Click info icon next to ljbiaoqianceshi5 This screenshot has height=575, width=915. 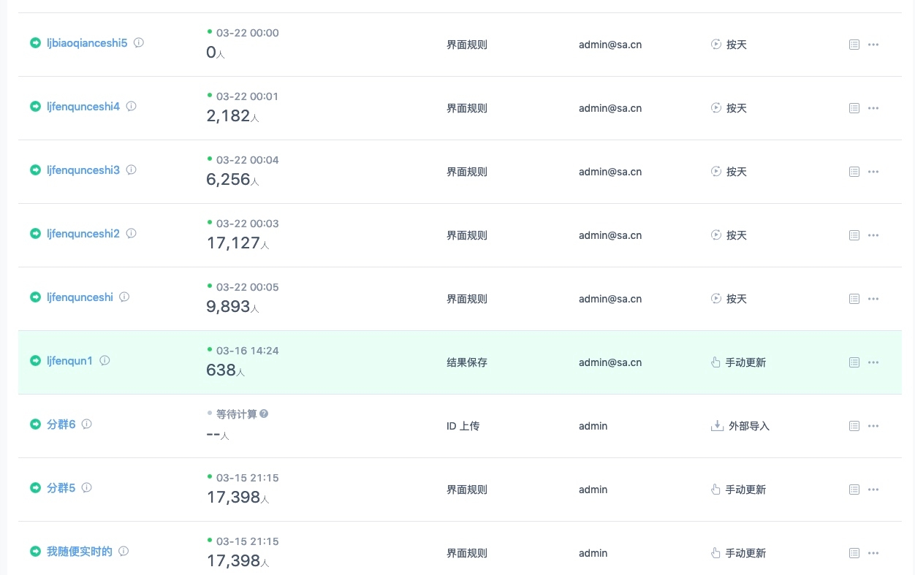pyautogui.click(x=139, y=42)
